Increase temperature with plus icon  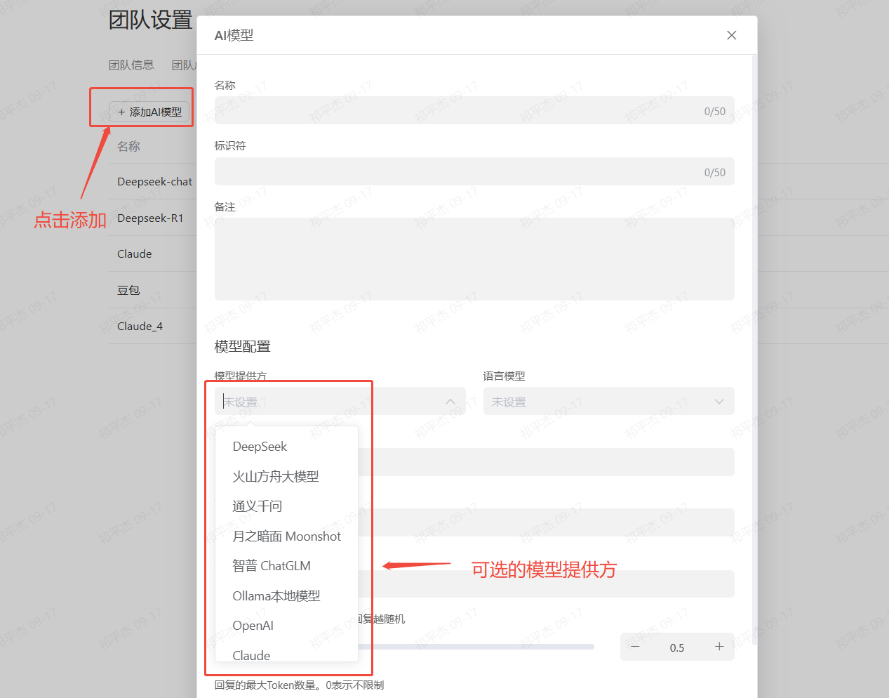click(x=719, y=647)
